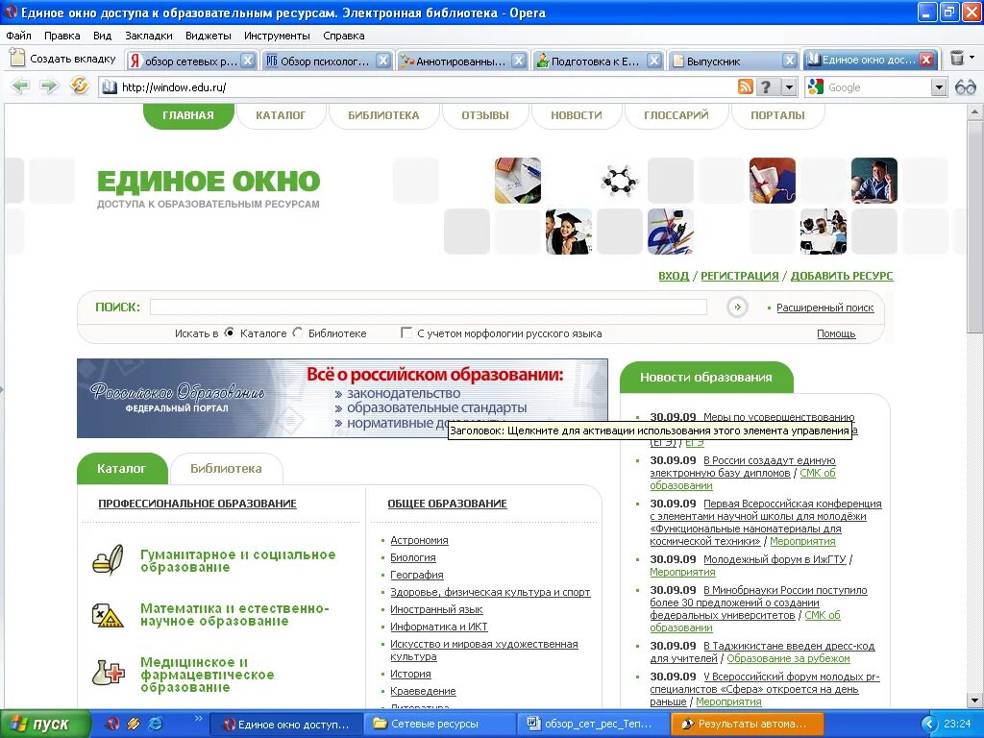Switch to 'Сетевые ресурсы' taskbar folder
The height and width of the screenshot is (738, 984).
(x=439, y=724)
